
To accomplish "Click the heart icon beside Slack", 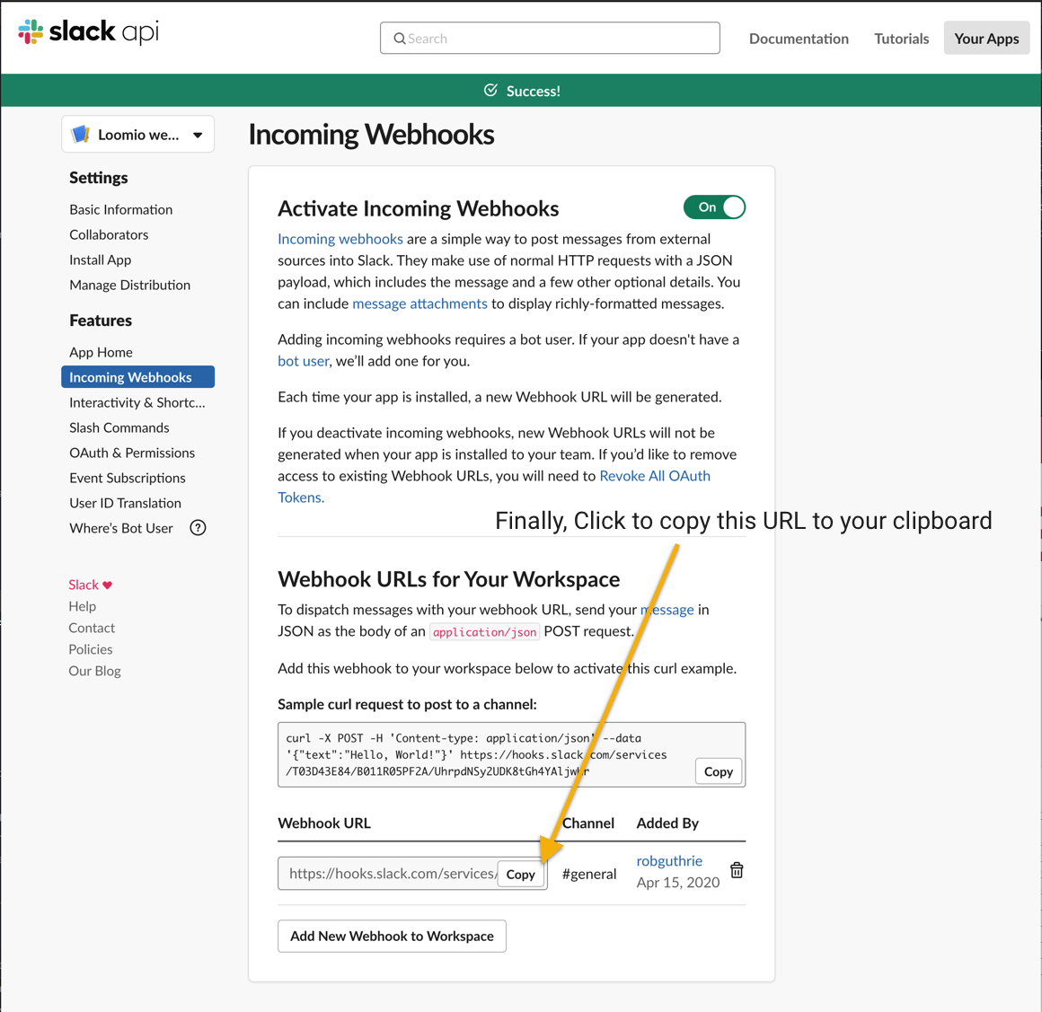I will (x=108, y=585).
